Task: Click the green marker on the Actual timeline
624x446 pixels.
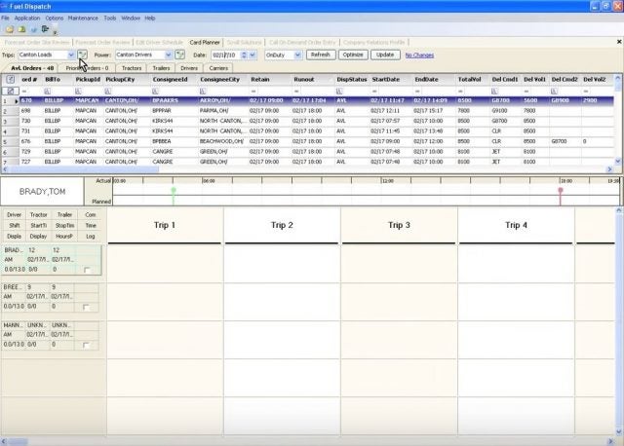Action: [174, 191]
